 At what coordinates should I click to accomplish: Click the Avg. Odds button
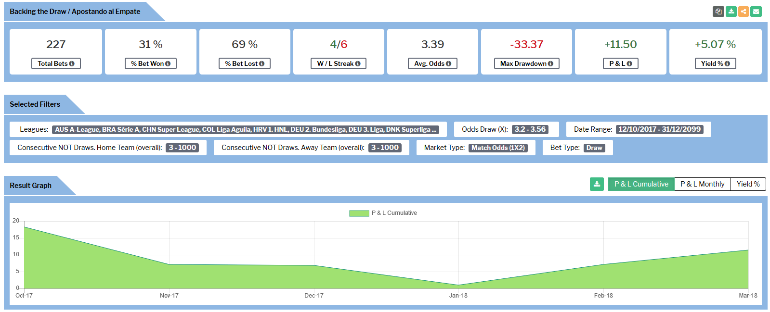click(432, 63)
